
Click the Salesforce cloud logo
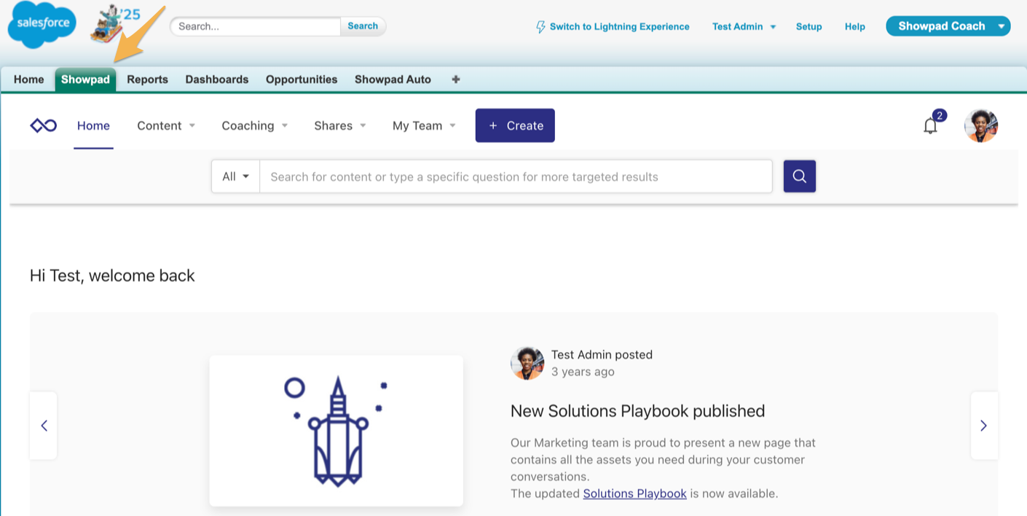pos(42,25)
